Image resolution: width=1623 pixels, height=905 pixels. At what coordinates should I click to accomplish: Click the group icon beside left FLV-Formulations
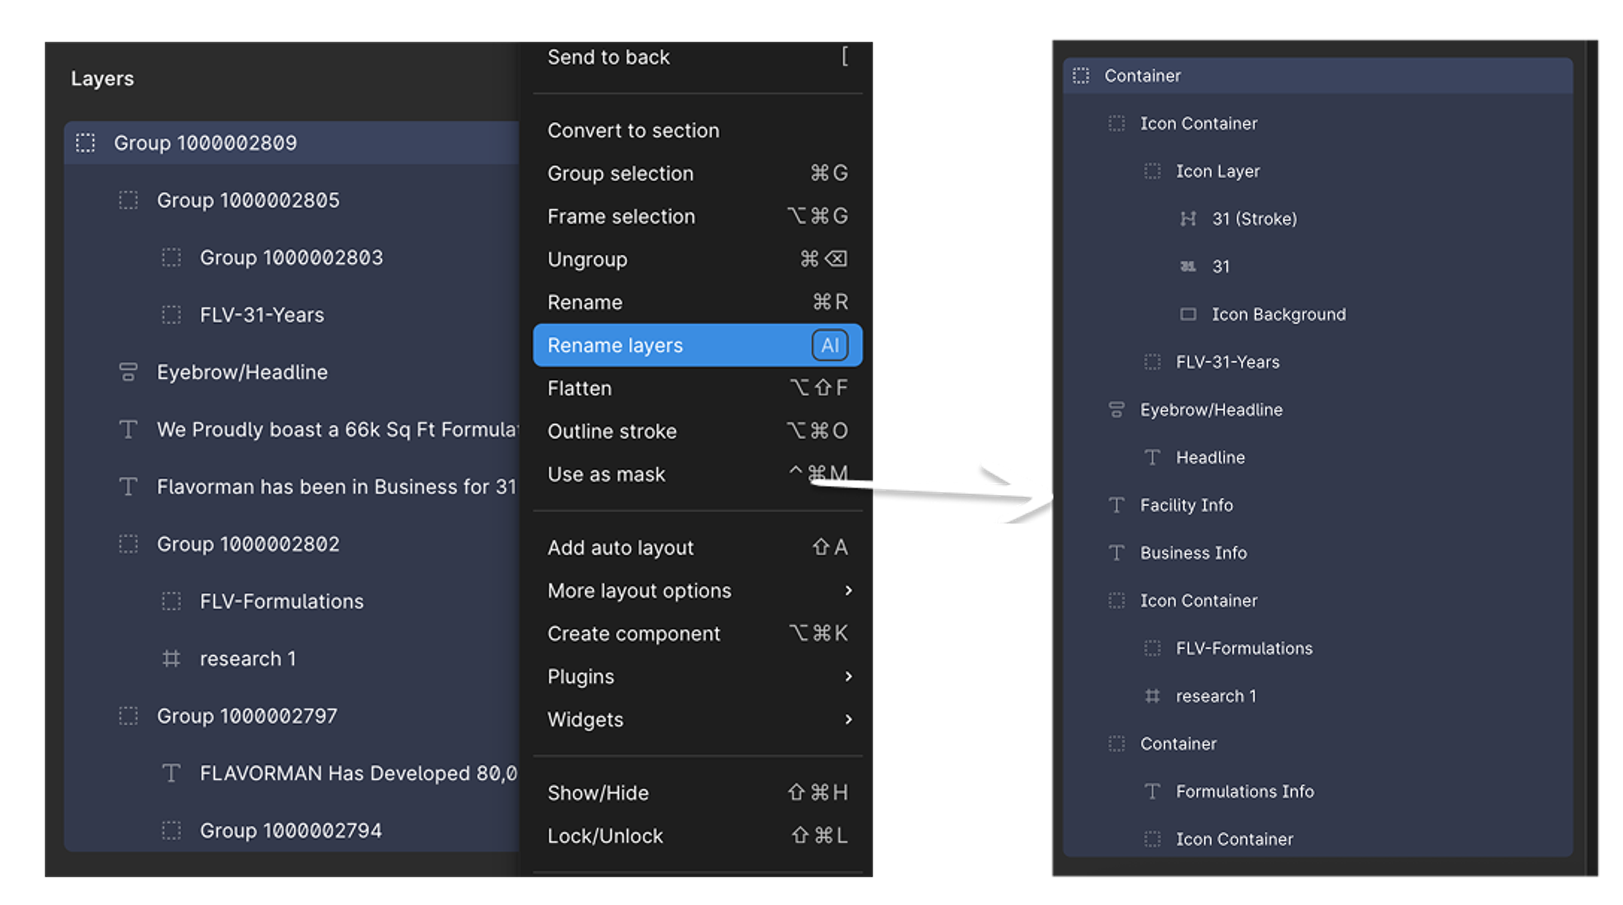click(x=171, y=602)
